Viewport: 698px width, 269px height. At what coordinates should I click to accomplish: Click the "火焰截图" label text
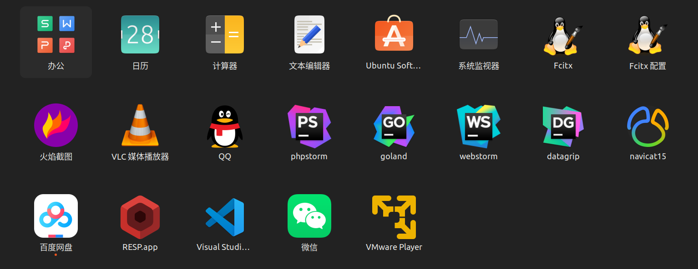click(56, 157)
